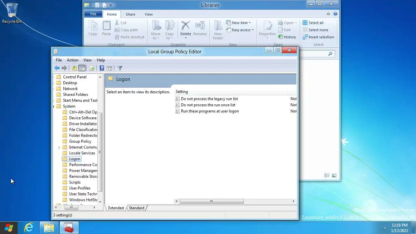Image resolution: width=416 pixels, height=234 pixels.
Task: Launch Internet Explorer from the taskbar
Action: tap(29, 227)
